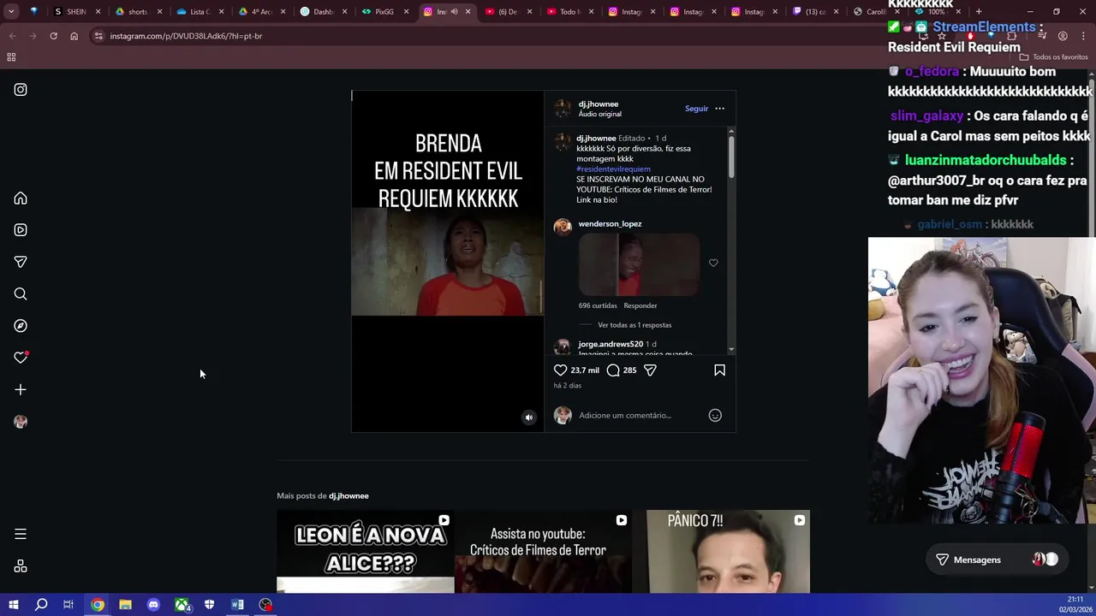Open Task View taskbar icon
Image resolution: width=1096 pixels, height=616 pixels.
[x=68, y=605]
